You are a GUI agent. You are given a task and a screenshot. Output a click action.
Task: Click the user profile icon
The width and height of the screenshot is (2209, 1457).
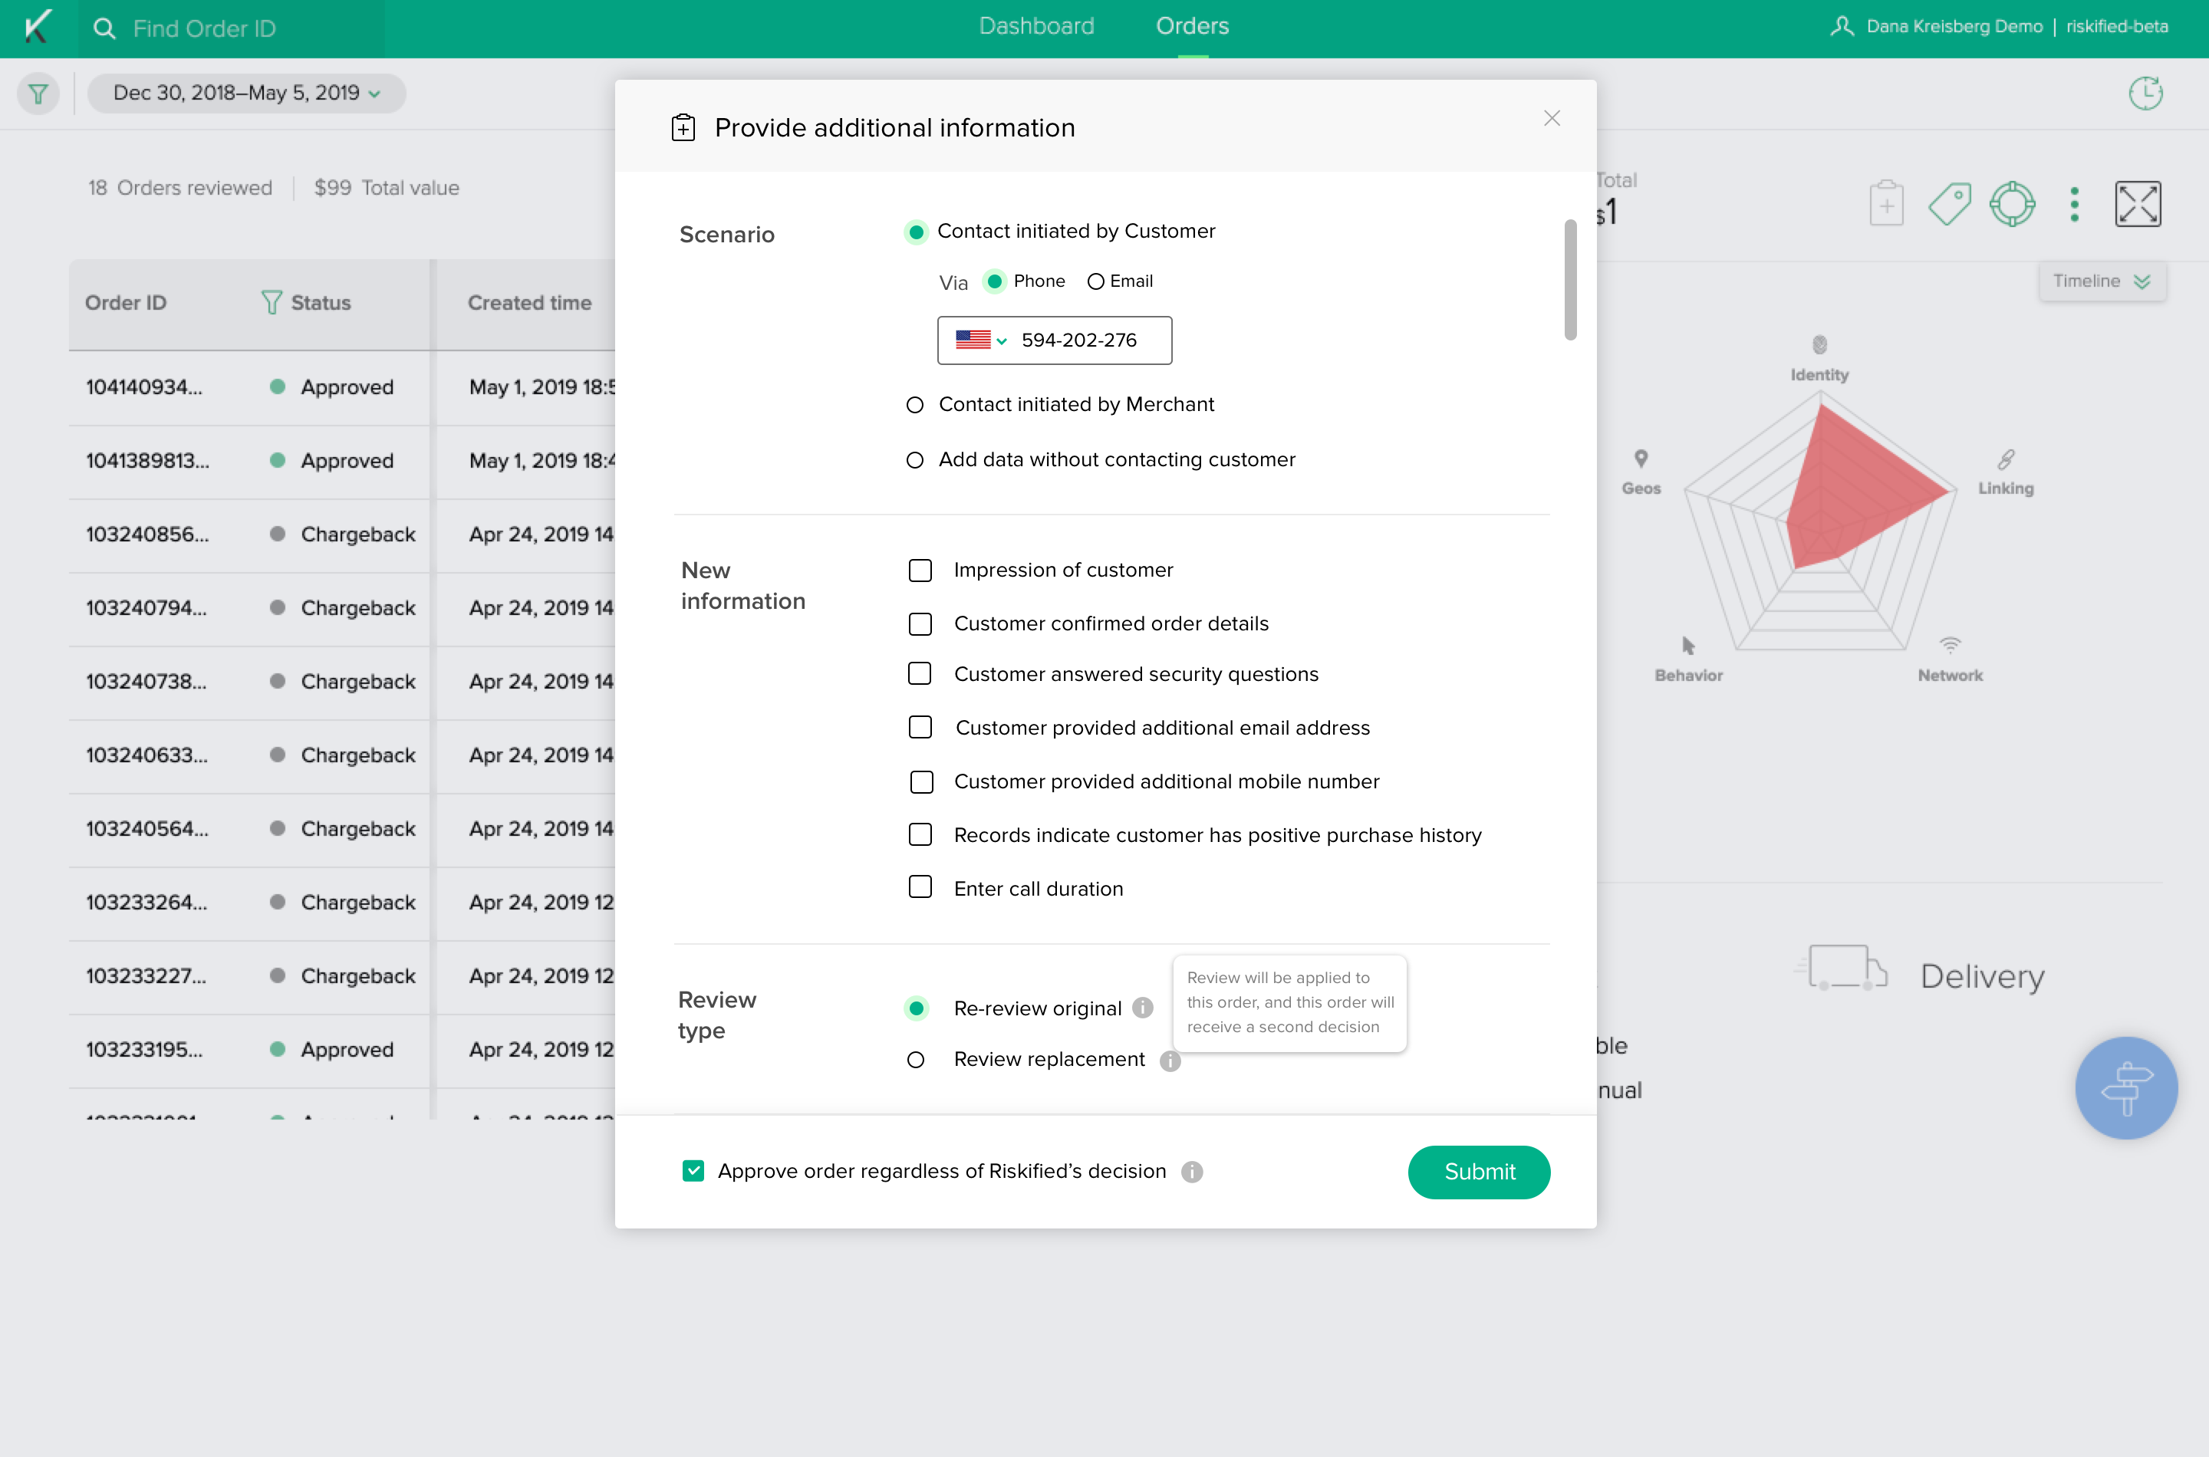pyautogui.click(x=1841, y=26)
